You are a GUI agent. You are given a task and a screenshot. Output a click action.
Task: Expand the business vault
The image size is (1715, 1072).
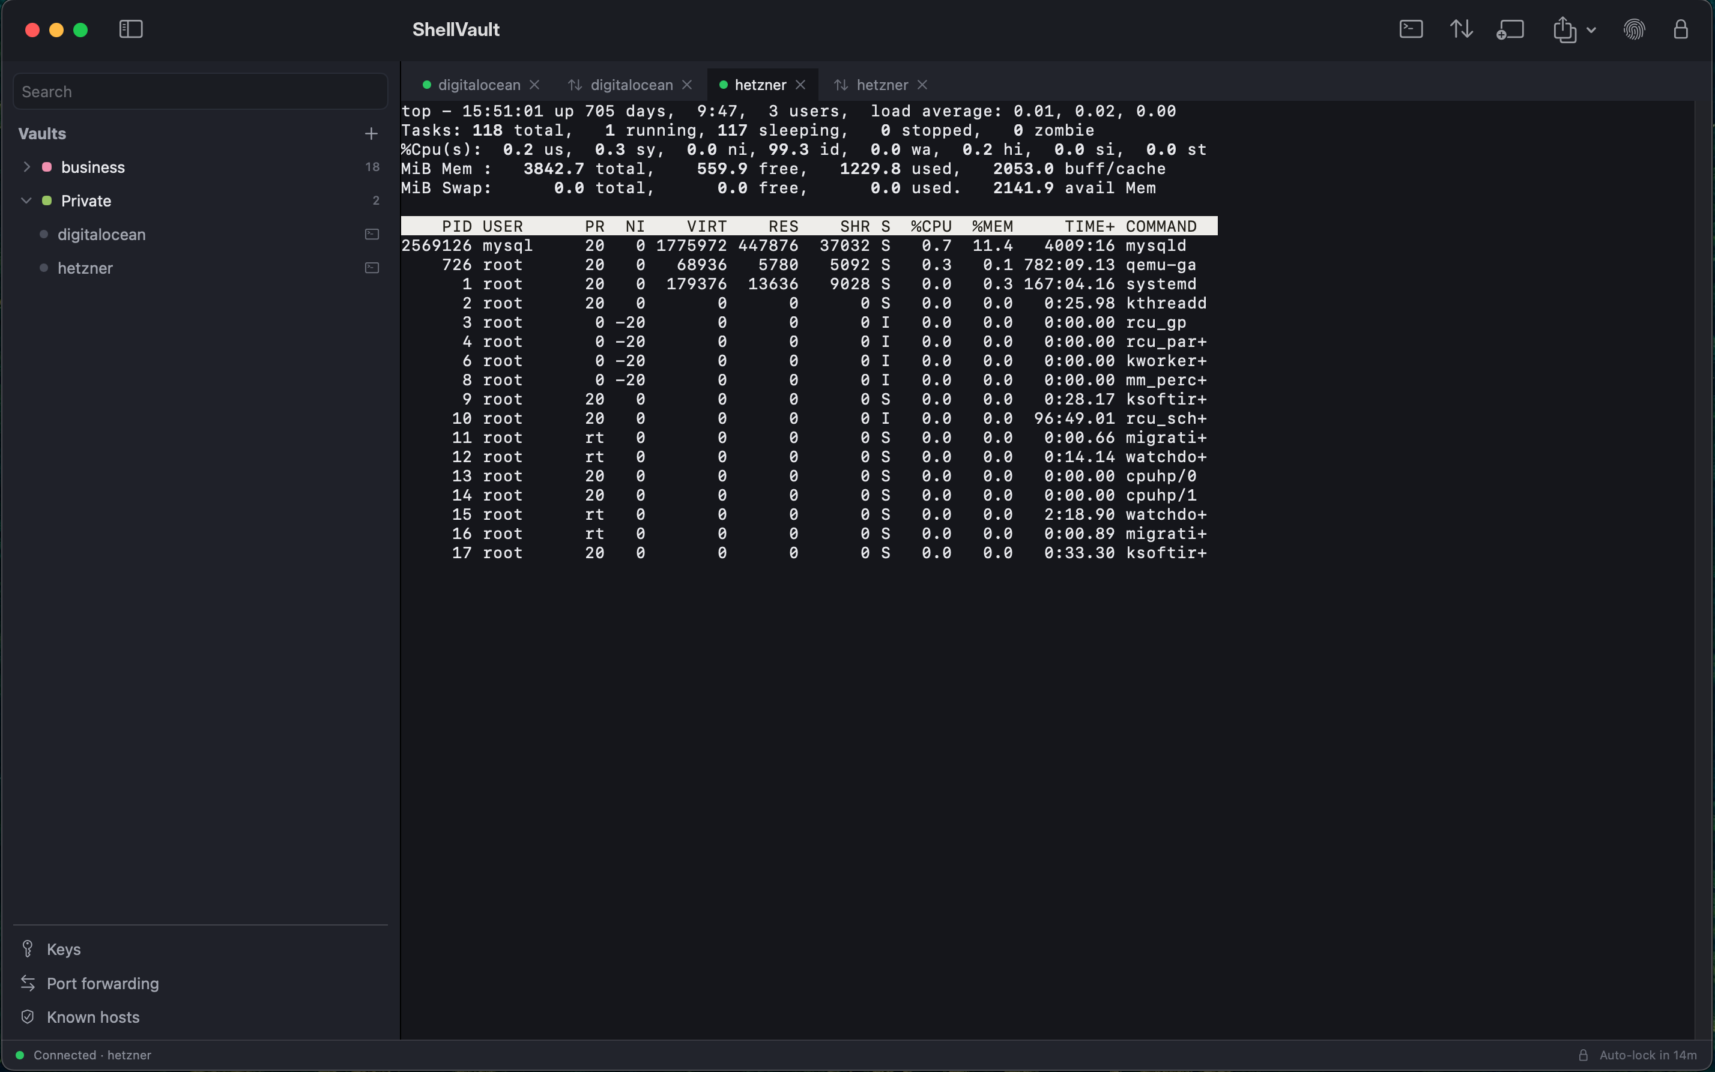pos(27,167)
